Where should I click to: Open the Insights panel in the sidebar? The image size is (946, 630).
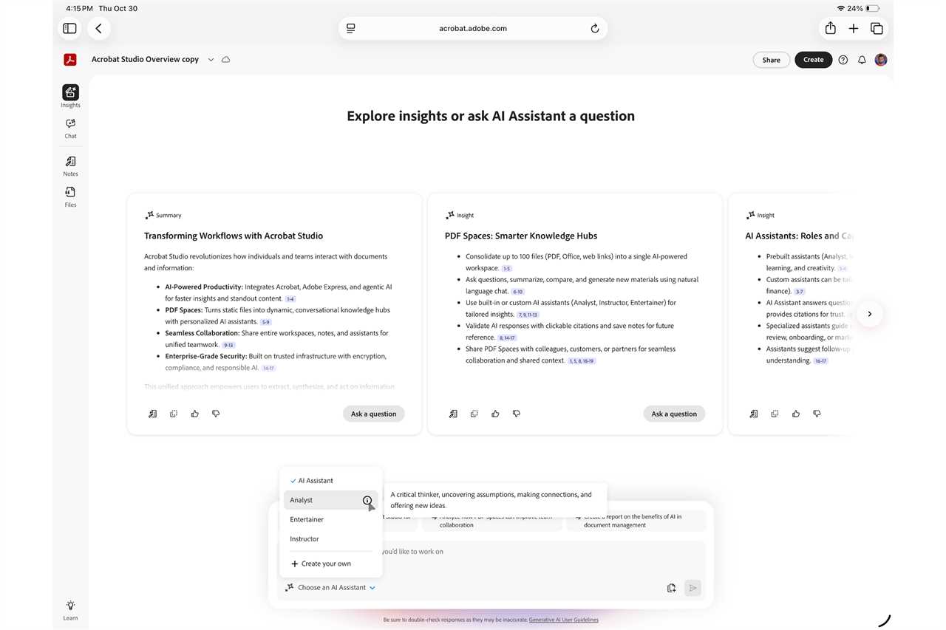(69, 95)
